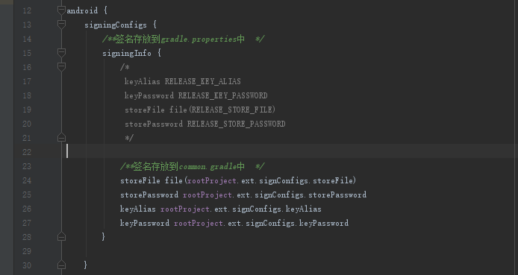The height and width of the screenshot is (275, 518).
Task: Click line number 24 in the gutter
Action: pyautogui.click(x=27, y=180)
